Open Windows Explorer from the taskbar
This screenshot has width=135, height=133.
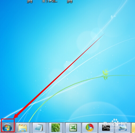coord(23,128)
